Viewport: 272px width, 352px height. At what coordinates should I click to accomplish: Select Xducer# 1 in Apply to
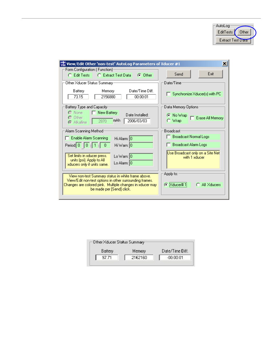pos(166,185)
